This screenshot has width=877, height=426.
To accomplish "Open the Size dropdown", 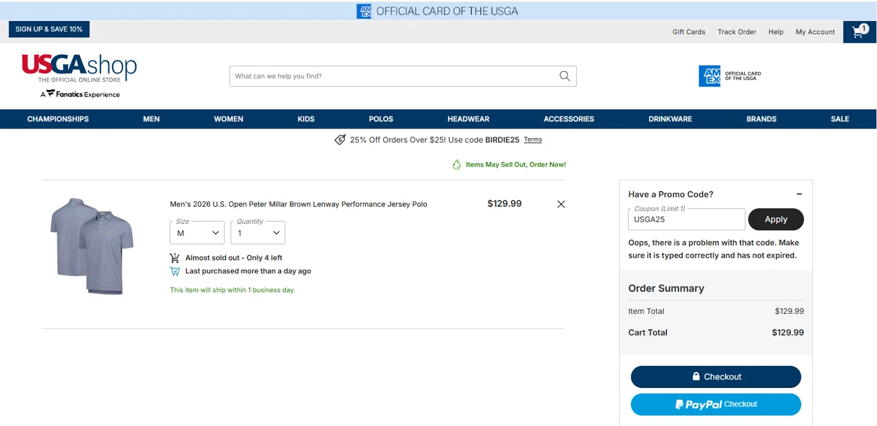I will (197, 233).
